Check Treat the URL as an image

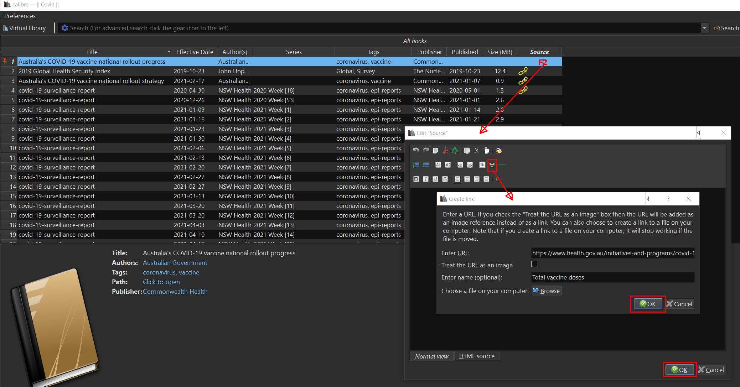click(534, 264)
